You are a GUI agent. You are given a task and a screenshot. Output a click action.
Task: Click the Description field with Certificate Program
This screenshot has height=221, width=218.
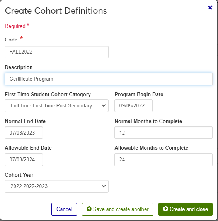tap(109, 79)
